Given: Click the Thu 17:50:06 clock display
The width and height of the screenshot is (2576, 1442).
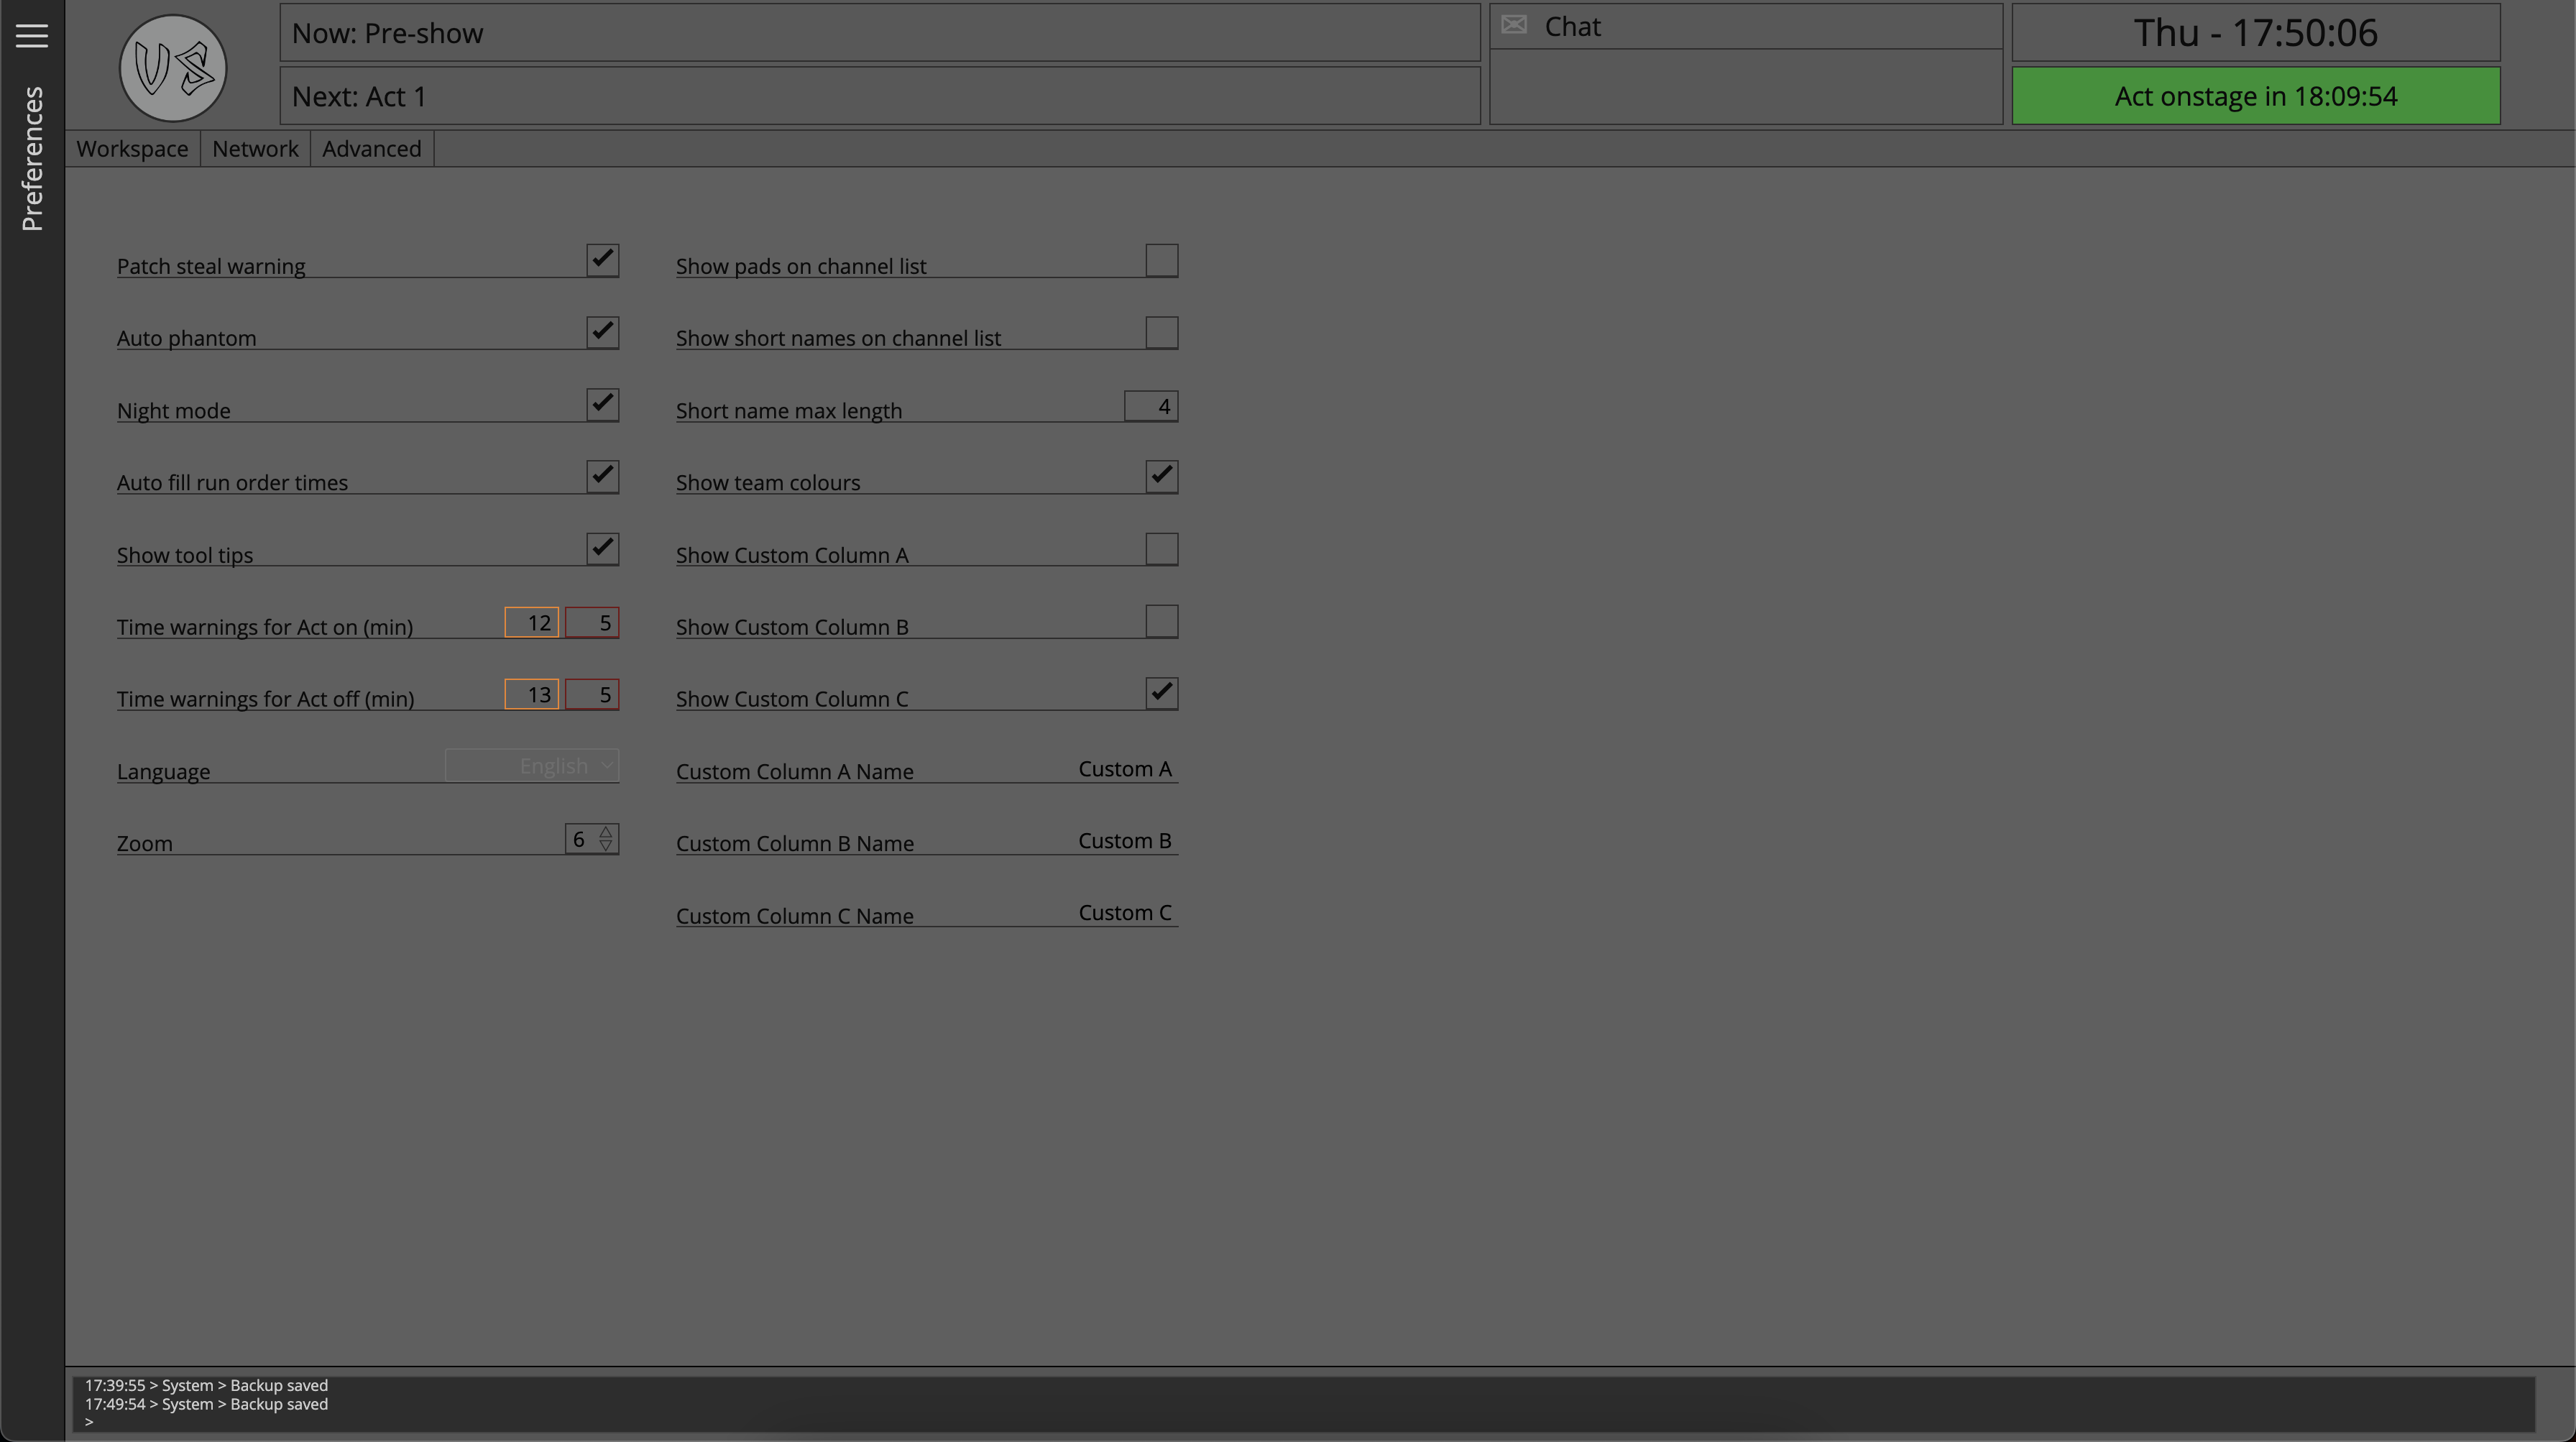Looking at the screenshot, I should tap(2256, 33).
